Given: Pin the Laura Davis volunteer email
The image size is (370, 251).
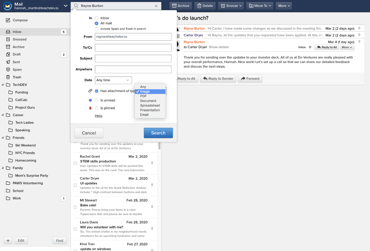Looking at the screenshot, I should point(152,229).
